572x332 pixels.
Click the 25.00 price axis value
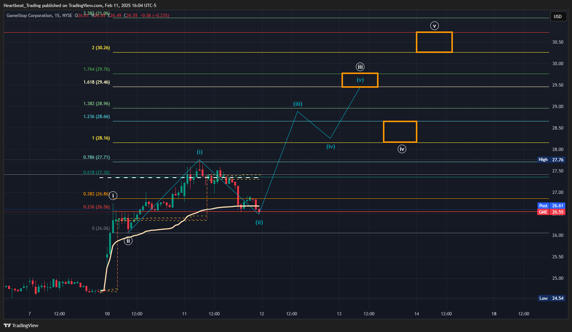558,278
